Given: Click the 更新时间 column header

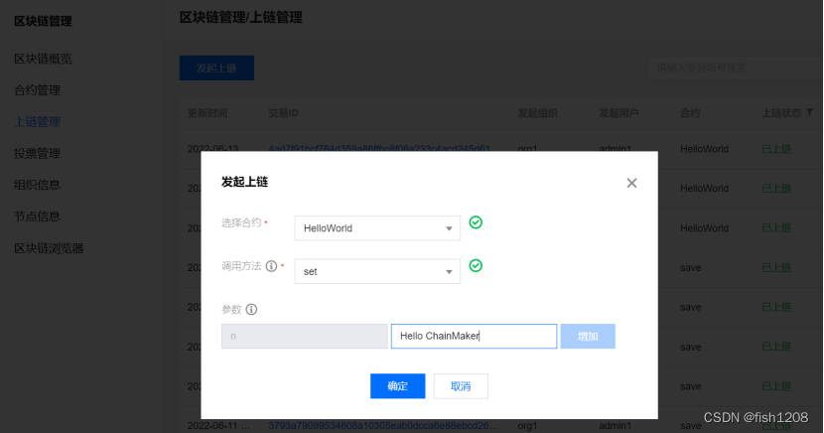Looking at the screenshot, I should pyautogui.click(x=207, y=113).
